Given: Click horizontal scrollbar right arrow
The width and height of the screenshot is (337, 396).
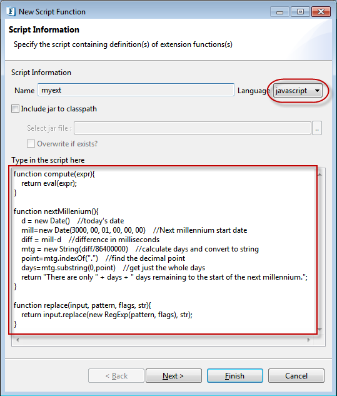Looking at the screenshot, I should tap(308, 340).
